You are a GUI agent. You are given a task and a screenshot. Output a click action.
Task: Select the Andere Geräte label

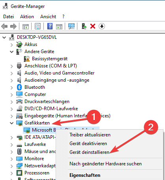(x=39, y=52)
